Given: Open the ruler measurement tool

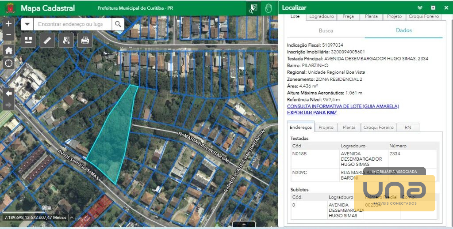Looking at the screenshot, I should (47, 41).
